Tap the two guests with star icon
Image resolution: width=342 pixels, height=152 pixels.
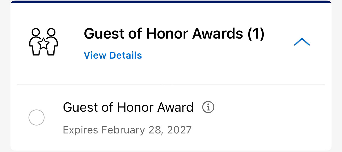[44, 42]
